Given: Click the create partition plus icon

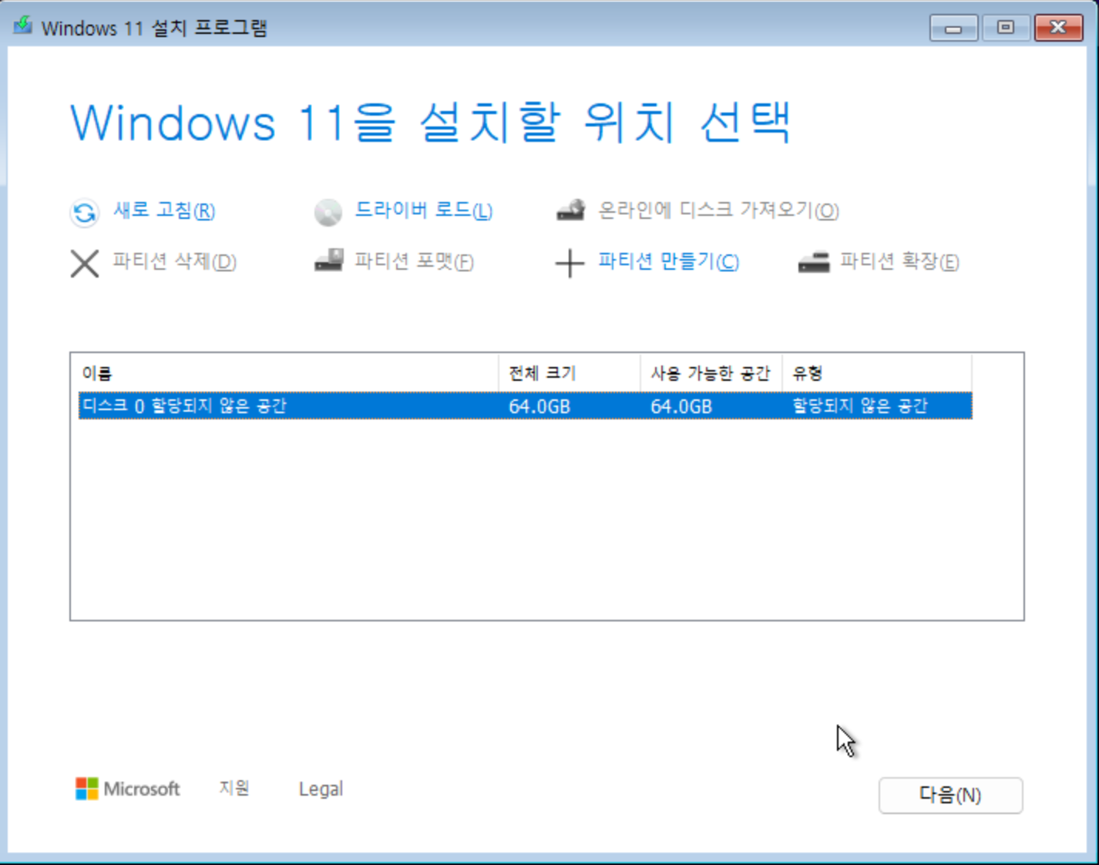Looking at the screenshot, I should click(x=570, y=263).
